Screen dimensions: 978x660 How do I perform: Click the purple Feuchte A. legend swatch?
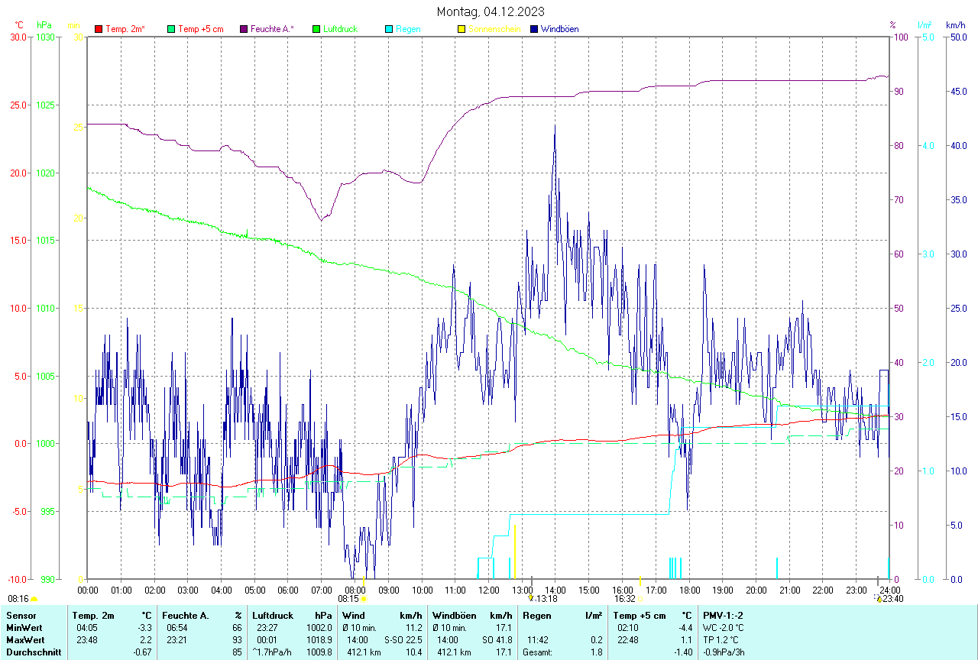coord(244,29)
